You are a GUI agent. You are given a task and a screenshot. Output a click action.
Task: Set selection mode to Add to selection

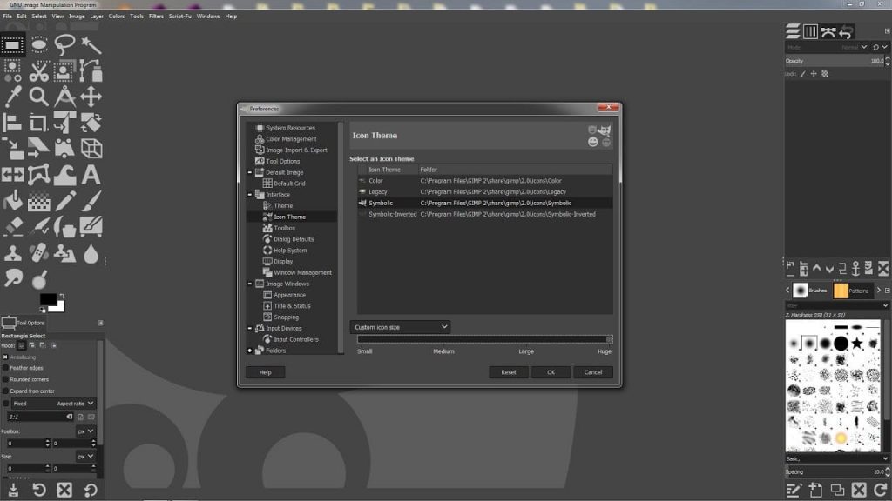[x=32, y=345]
